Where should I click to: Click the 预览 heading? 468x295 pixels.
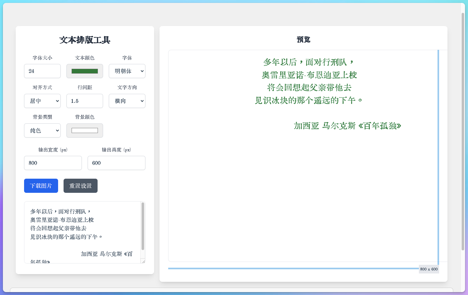point(303,40)
